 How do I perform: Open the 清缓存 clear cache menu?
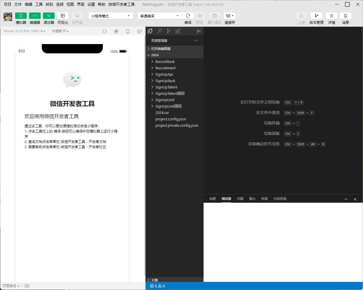[230, 16]
